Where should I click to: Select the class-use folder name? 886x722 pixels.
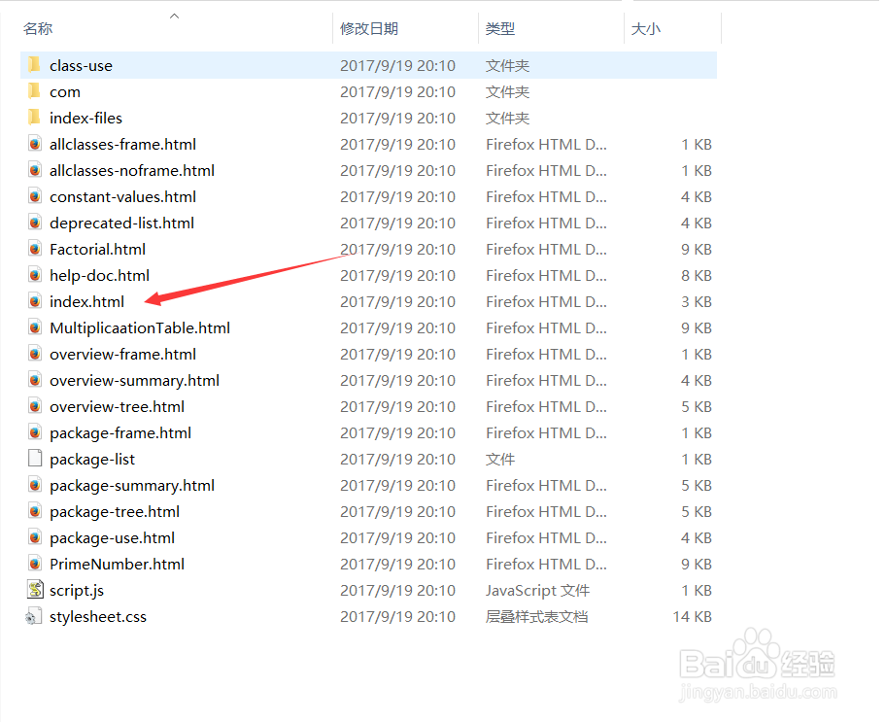81,65
